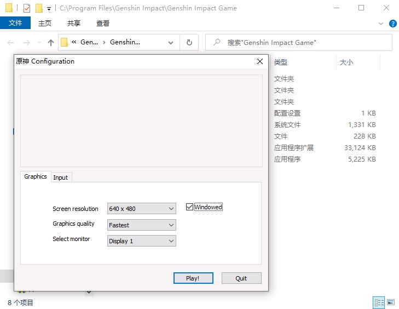
Task: Click the 33,124 KB size value
Action: click(360, 148)
